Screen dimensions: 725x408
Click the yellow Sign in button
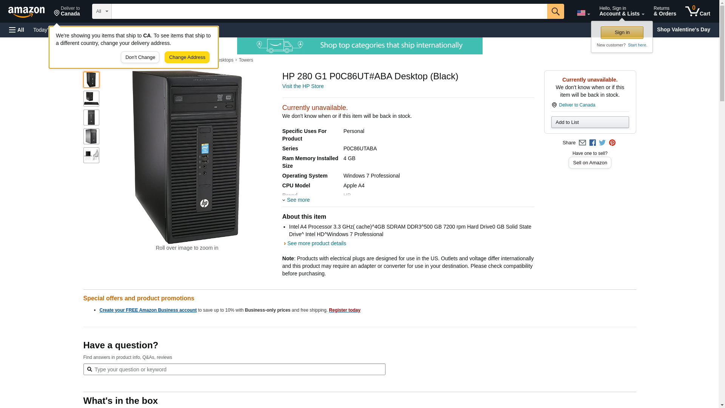(x=622, y=32)
